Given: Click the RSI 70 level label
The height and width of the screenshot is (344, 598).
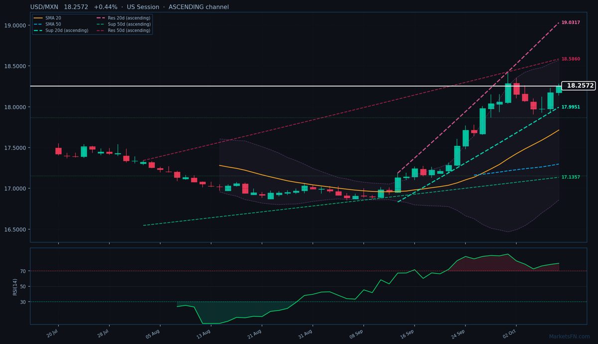Looking at the screenshot, I should click(x=23, y=271).
